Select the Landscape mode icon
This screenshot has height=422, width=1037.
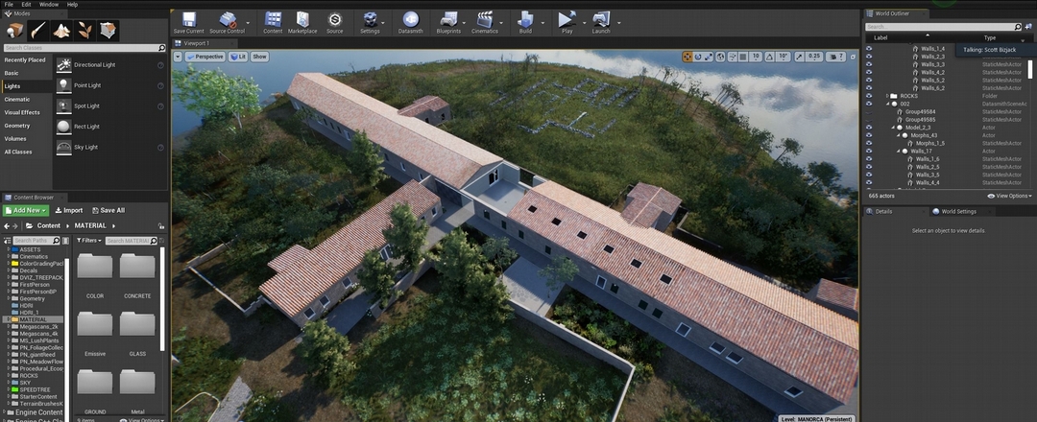tap(61, 31)
